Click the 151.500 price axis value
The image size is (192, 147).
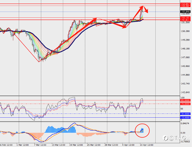[x=185, y=23]
